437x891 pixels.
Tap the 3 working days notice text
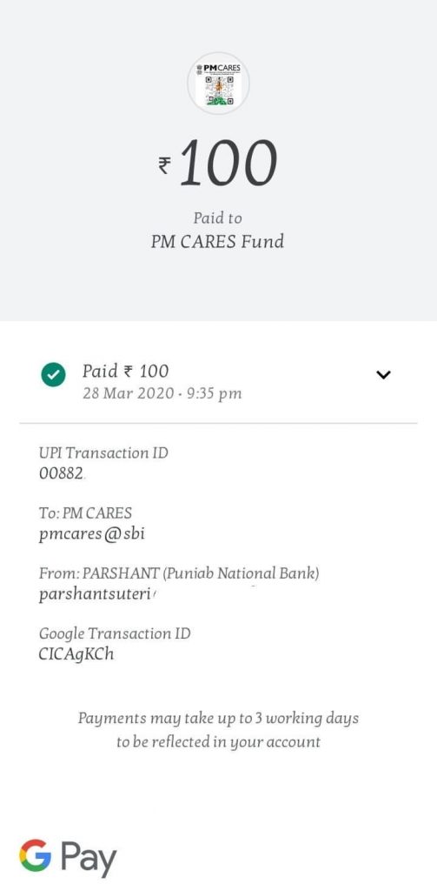[x=219, y=730]
